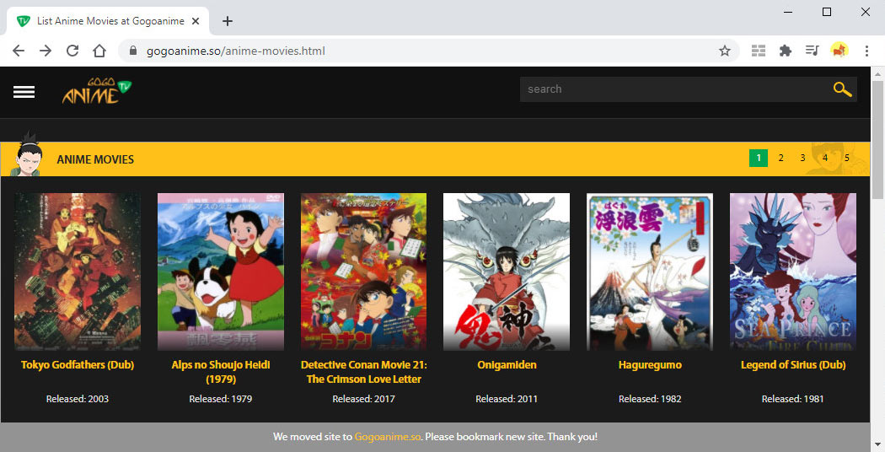Open Tokyo Godfathers (Dub) title link

(78, 365)
